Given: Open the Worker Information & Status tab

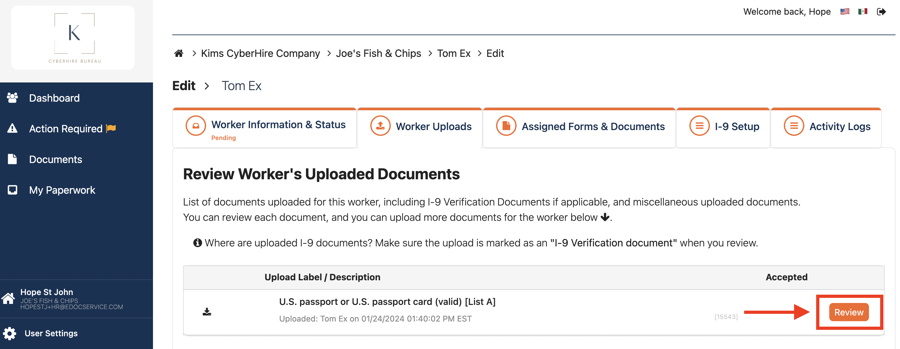Looking at the screenshot, I should pos(264,128).
